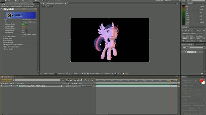This screenshot has width=206, height=115.
Task: Expand the Source Crops group
Action: coord(3,49)
